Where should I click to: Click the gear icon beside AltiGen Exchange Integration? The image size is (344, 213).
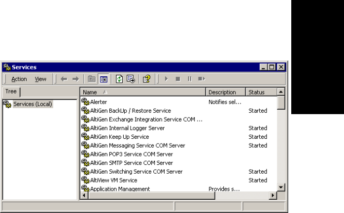[x=85, y=119]
